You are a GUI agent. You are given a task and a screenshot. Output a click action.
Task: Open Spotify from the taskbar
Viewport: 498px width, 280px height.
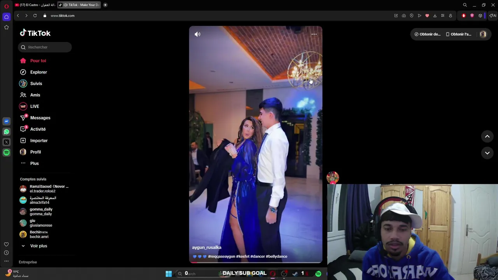(x=318, y=274)
